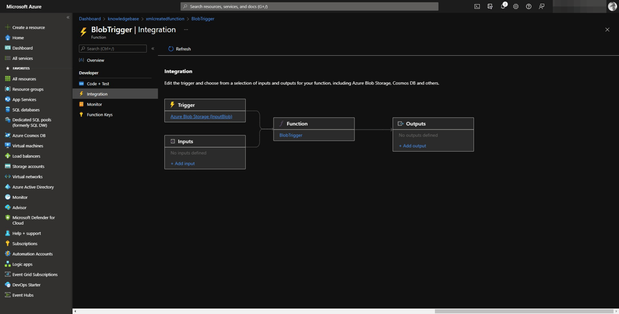Go to xmlcreatedfunction breadcrumb
This screenshot has width=619, height=314.
165,19
